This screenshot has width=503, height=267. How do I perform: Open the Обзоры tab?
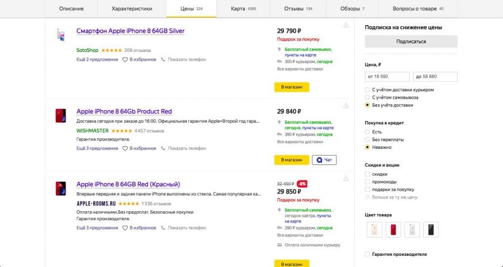[x=352, y=8]
